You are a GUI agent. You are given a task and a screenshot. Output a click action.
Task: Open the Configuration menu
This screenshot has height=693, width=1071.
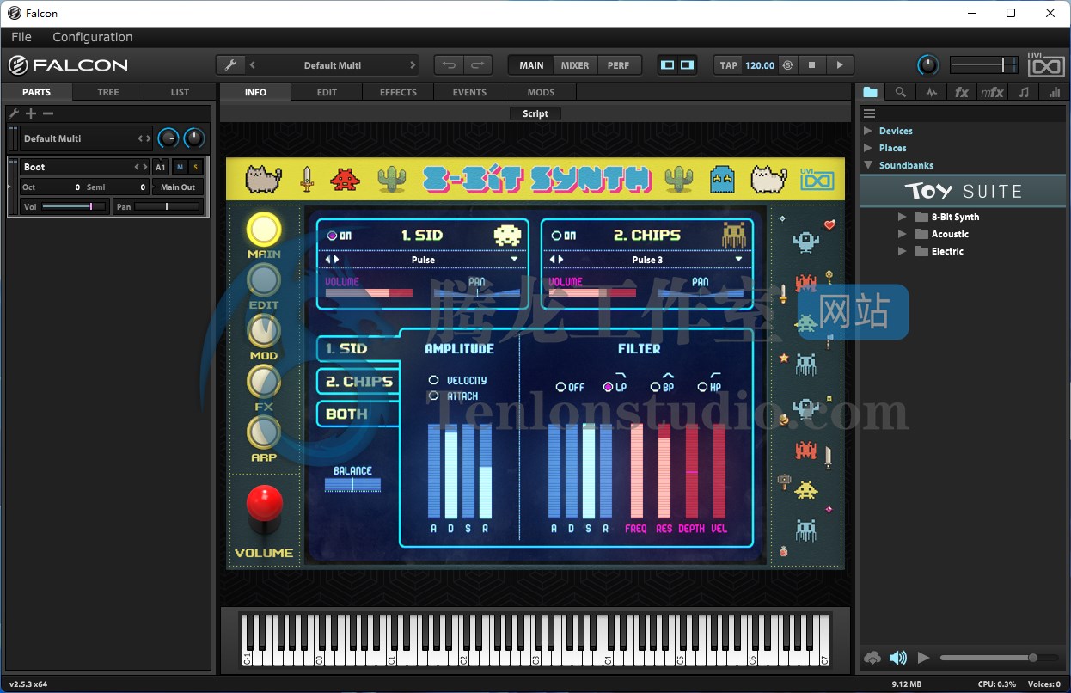pyautogui.click(x=93, y=37)
